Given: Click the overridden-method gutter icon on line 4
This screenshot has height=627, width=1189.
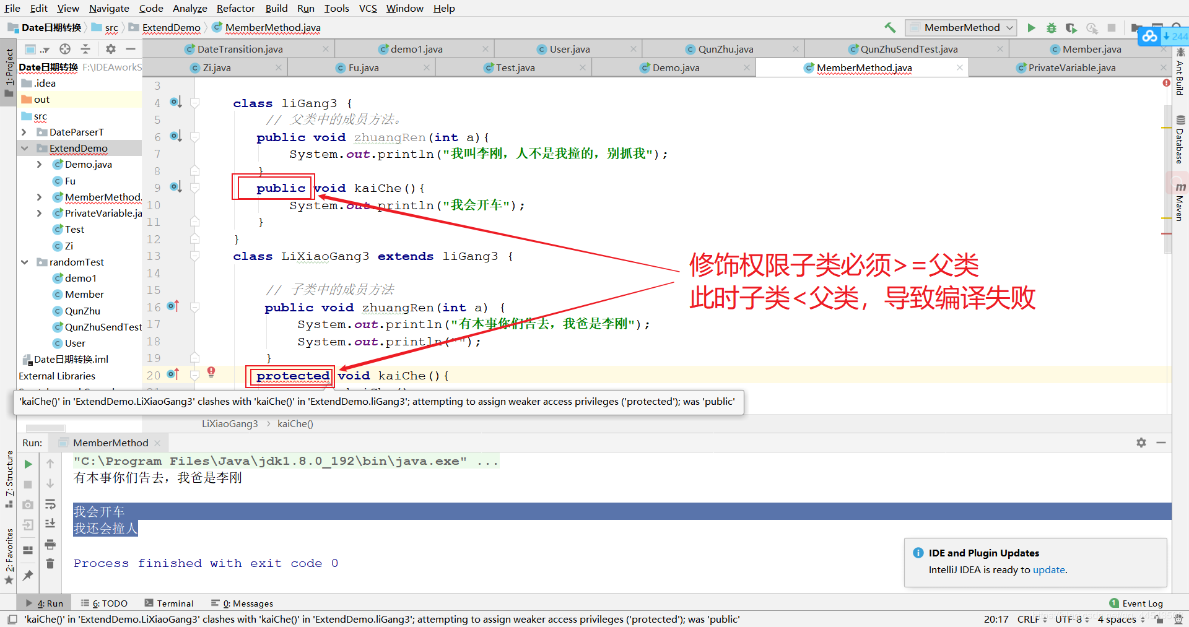Looking at the screenshot, I should (176, 102).
